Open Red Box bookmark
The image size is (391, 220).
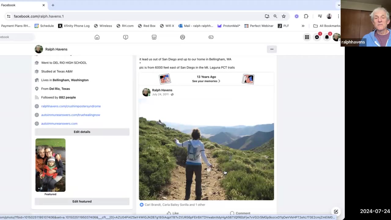[x=146, y=26]
